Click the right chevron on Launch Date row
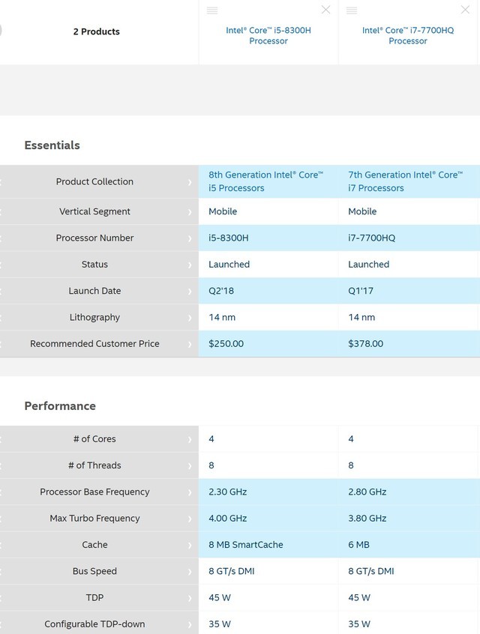This screenshot has height=634, width=480. [190, 292]
